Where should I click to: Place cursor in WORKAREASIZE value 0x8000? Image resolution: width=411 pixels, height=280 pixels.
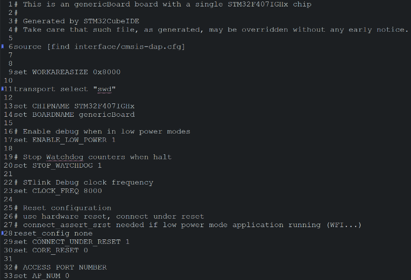pos(107,72)
